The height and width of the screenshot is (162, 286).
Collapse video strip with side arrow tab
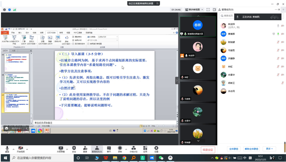[177, 80]
